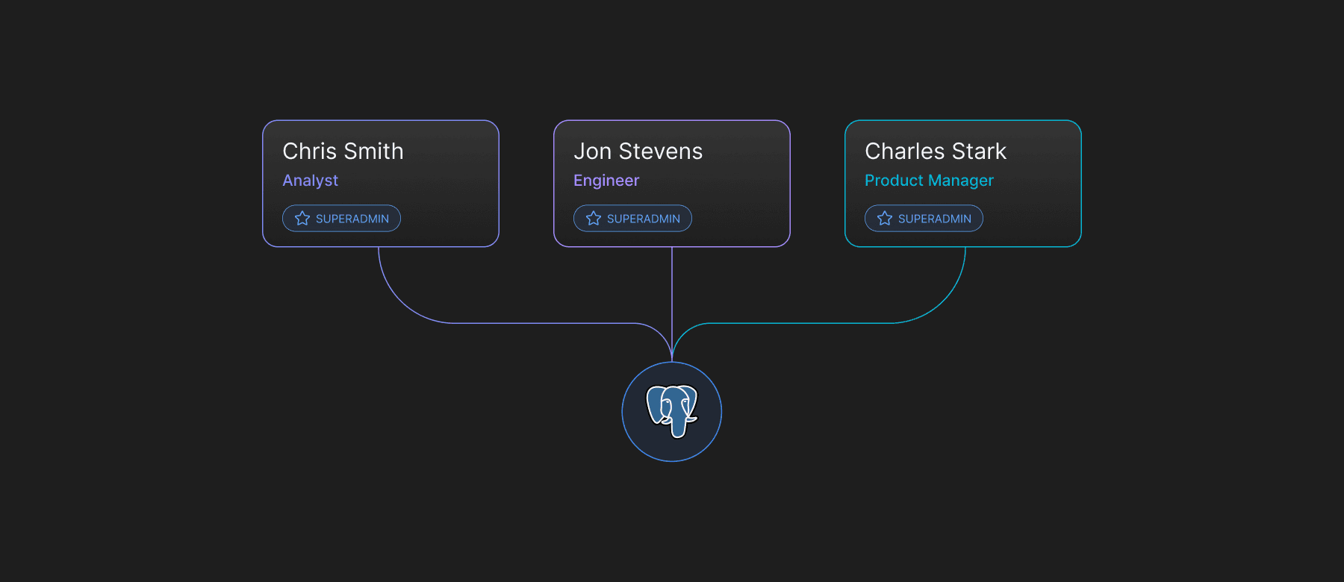
Task: Open the Charles Stark user card
Action: (x=963, y=184)
